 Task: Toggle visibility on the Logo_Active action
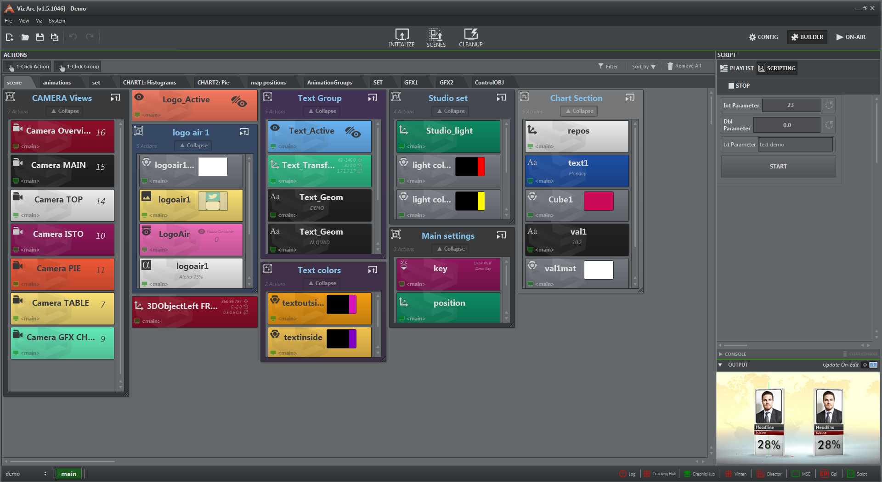(x=239, y=101)
